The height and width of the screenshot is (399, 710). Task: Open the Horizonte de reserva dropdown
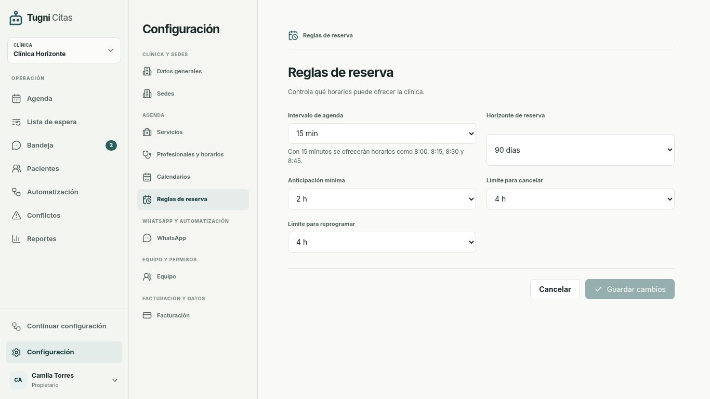pyautogui.click(x=581, y=150)
